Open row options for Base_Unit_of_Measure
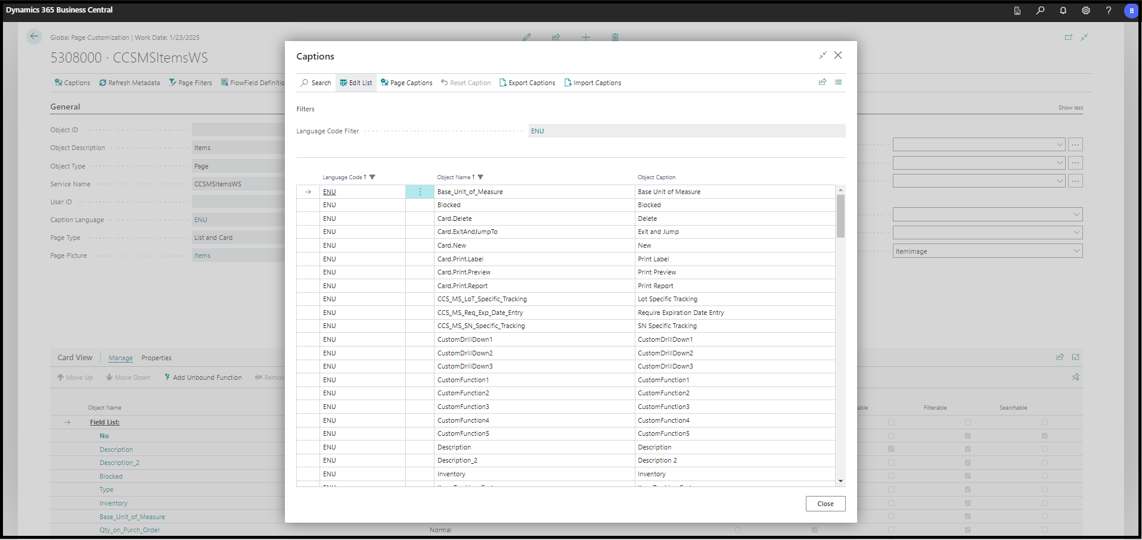 point(420,192)
